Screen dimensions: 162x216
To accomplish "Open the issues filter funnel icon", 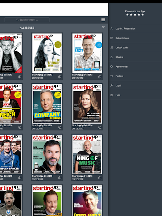I will (x=103, y=27).
